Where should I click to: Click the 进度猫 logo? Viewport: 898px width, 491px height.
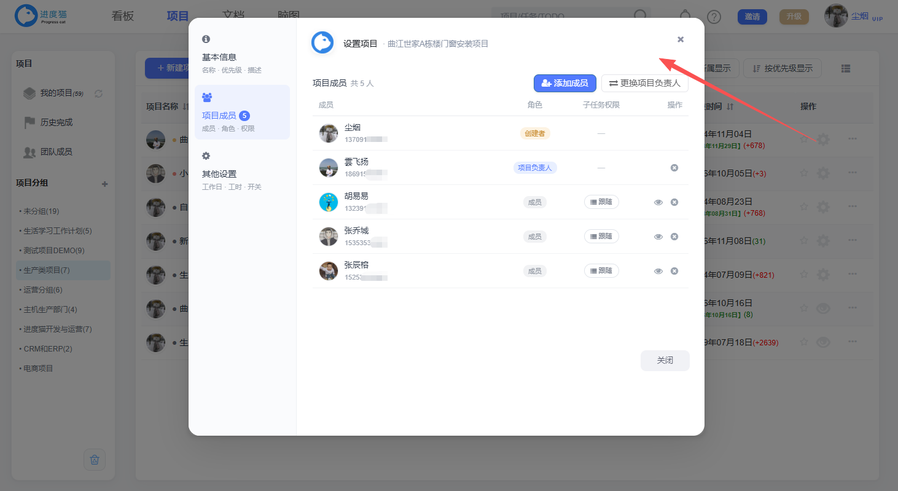41,16
